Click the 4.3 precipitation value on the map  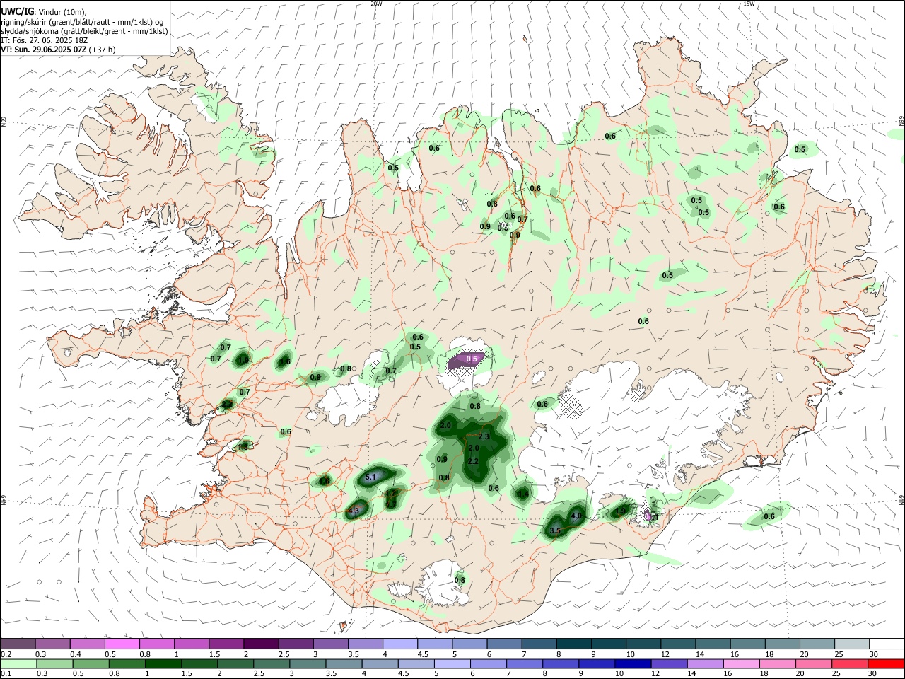point(354,511)
